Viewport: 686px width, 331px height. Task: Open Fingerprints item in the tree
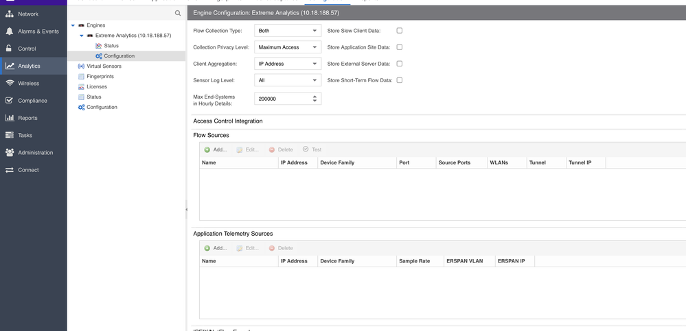(100, 77)
